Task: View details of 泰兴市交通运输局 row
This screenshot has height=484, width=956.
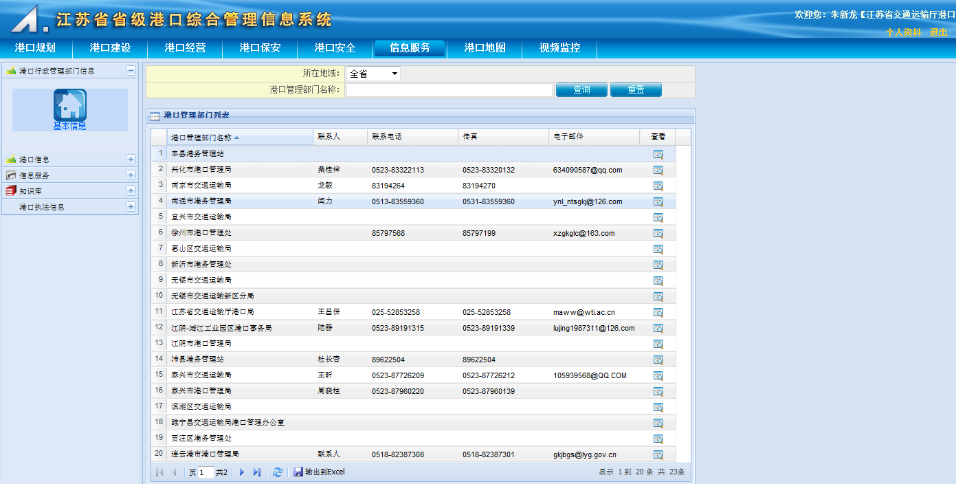Action: tap(658, 375)
